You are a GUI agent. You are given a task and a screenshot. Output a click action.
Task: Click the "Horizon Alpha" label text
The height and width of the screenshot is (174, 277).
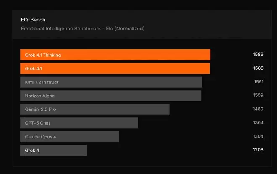point(40,96)
